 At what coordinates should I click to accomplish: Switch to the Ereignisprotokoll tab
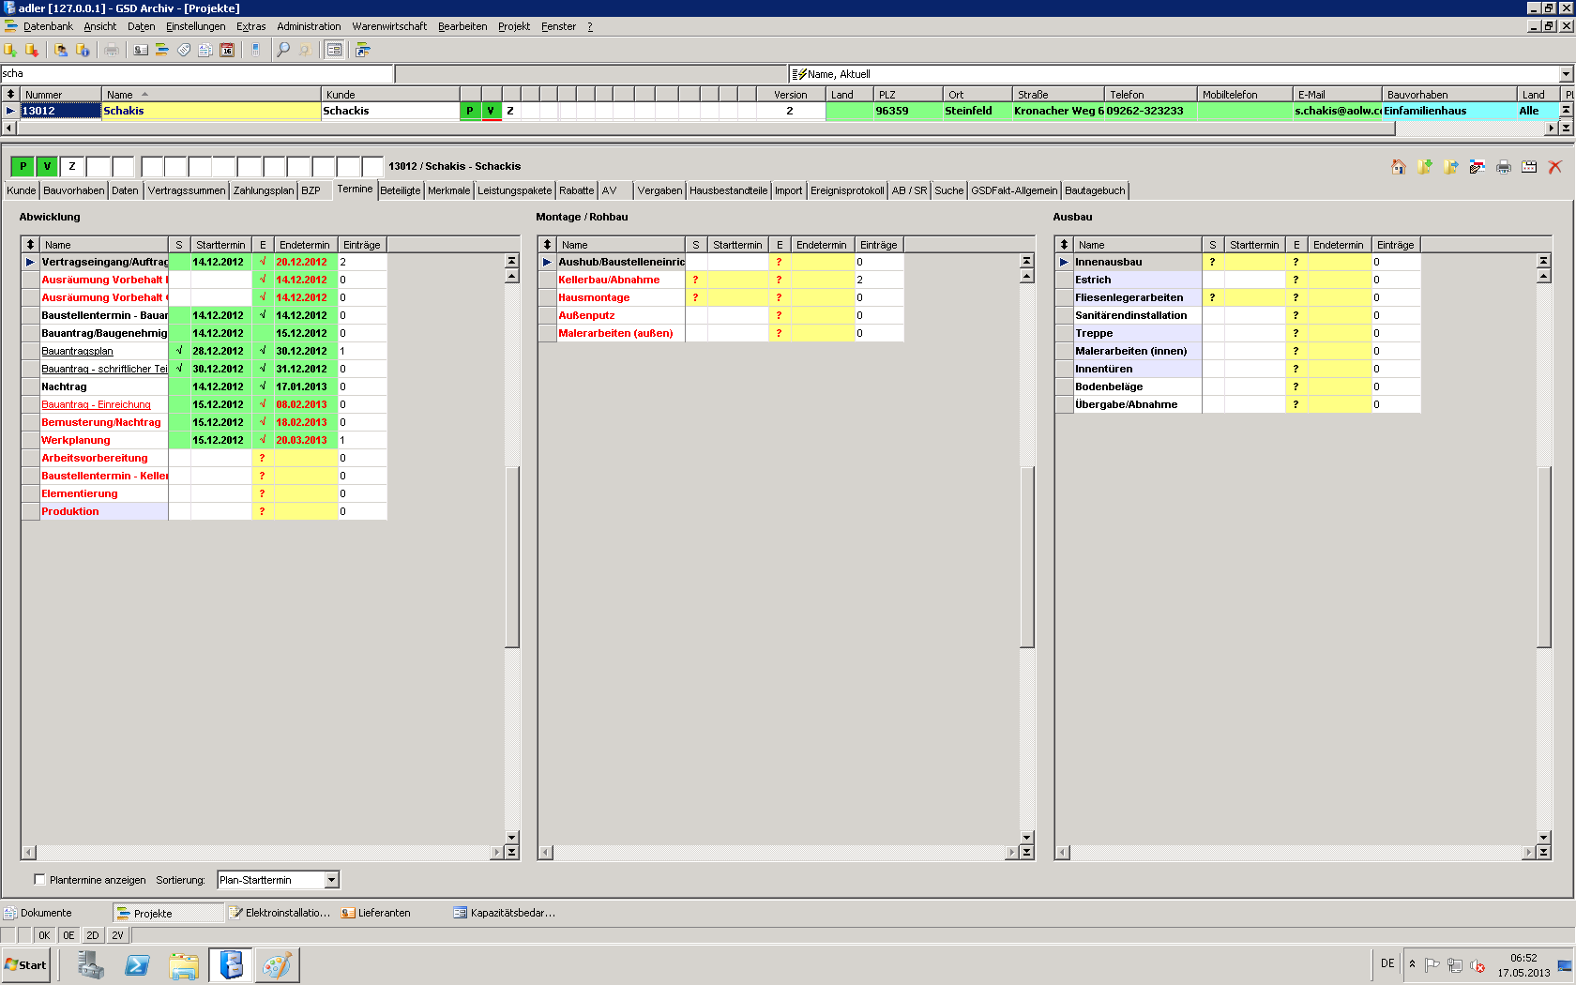tap(847, 190)
